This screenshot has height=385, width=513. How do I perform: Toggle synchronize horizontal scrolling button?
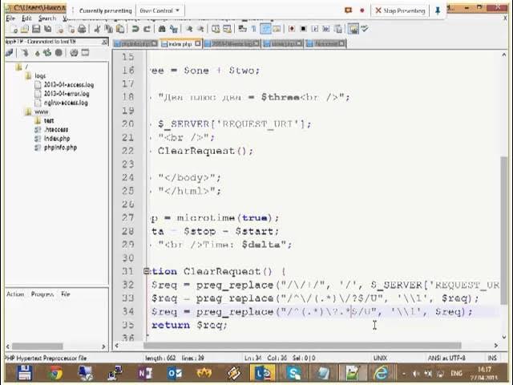(x=228, y=29)
